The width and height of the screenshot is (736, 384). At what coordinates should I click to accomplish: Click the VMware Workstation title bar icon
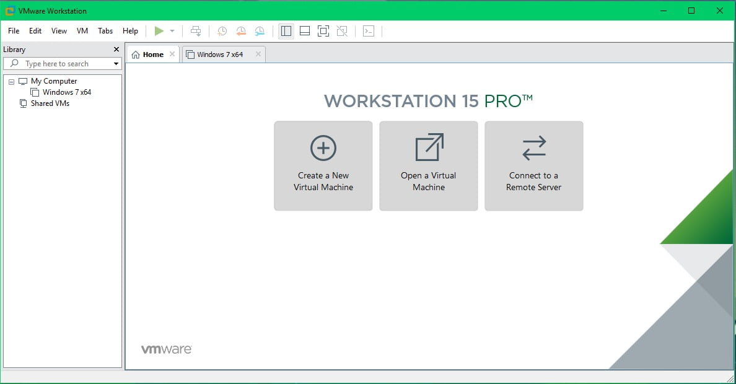click(x=10, y=11)
